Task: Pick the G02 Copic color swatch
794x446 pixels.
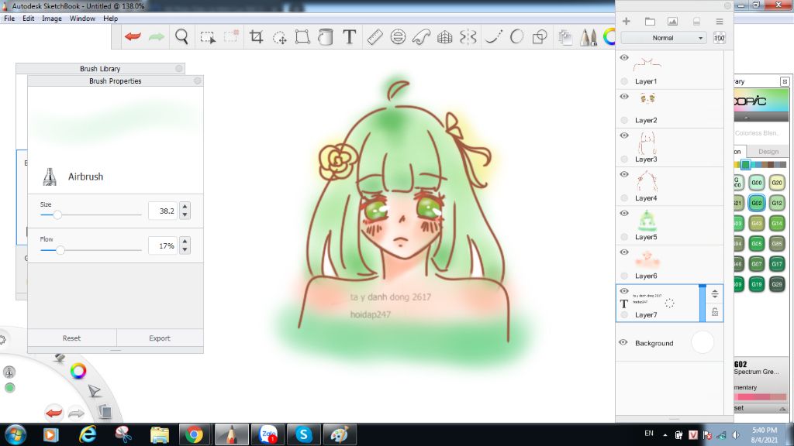Action: [x=757, y=203]
